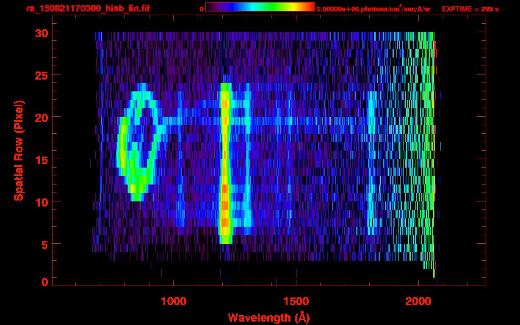Click the vertical emission line near 1800 Å

(372, 163)
